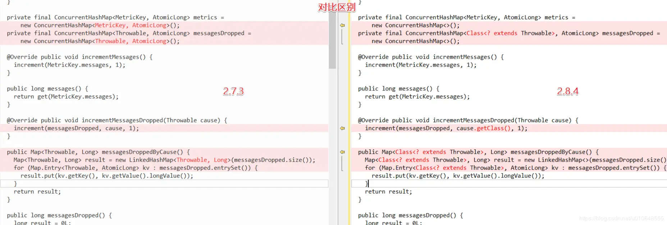Click the left pane vertical scrollbar thumb
This screenshot has height=225, width=667.
pyautogui.click(x=332, y=40)
